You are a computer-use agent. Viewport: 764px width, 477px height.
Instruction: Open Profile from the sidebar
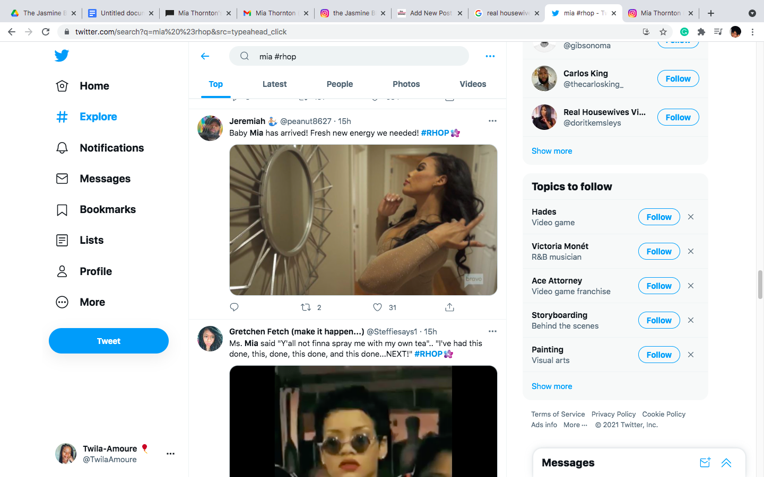(84, 271)
